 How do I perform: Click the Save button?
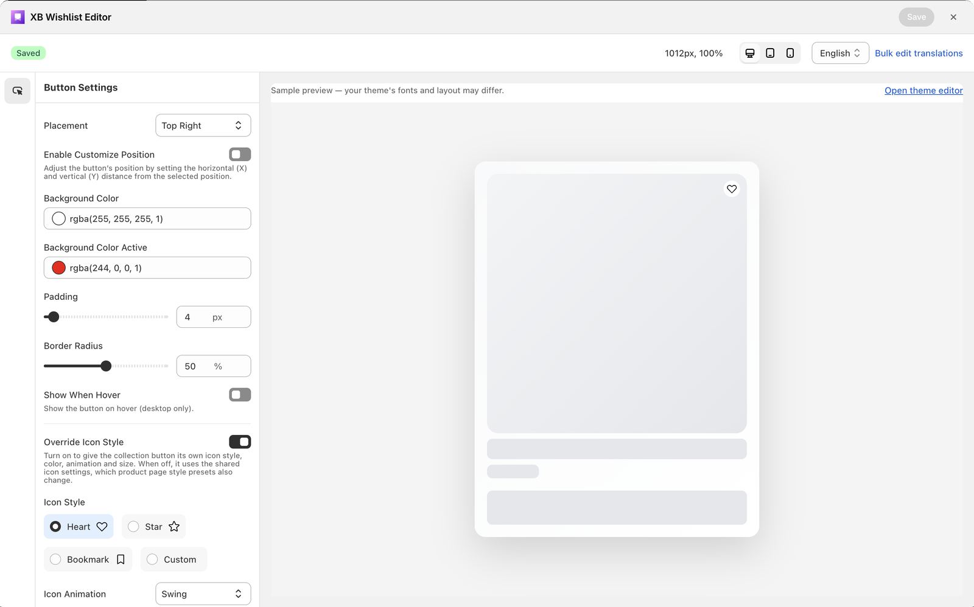coord(916,17)
